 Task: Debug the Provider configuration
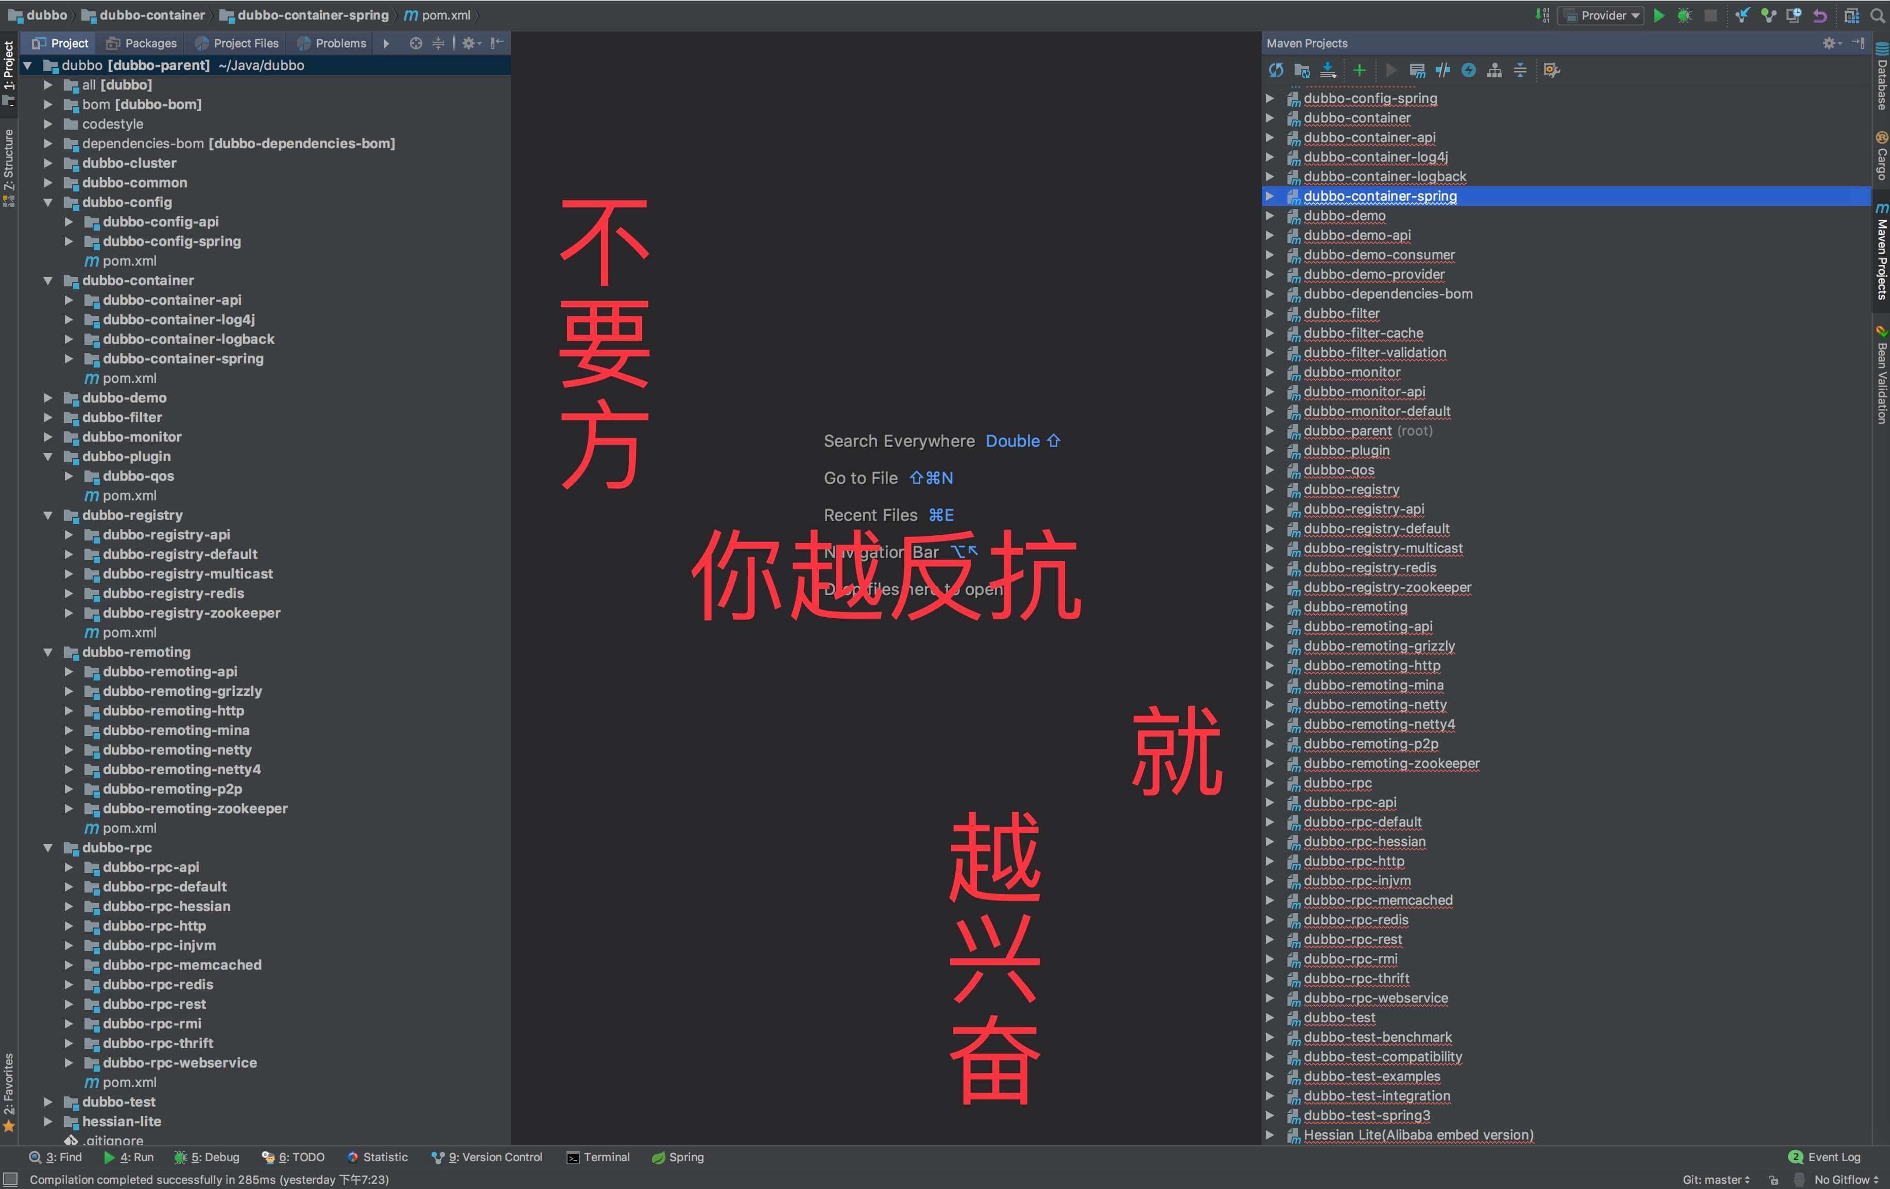[x=1685, y=15]
